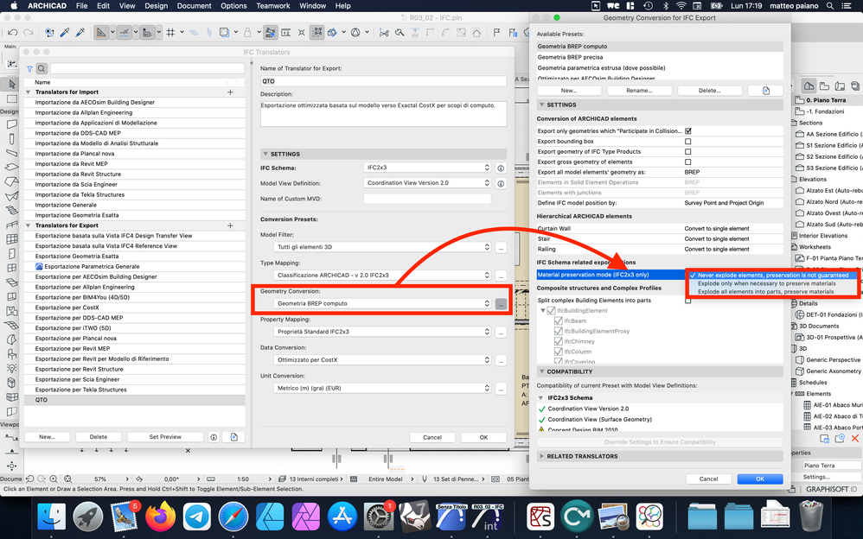The image size is (863, 539).
Task: Click the search magnifier in translators list
Action: click(42, 69)
